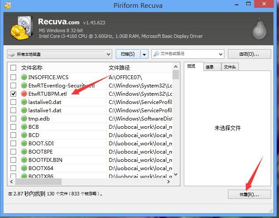Click the red status dot beside EtwRTUBPM.etl

(24, 94)
